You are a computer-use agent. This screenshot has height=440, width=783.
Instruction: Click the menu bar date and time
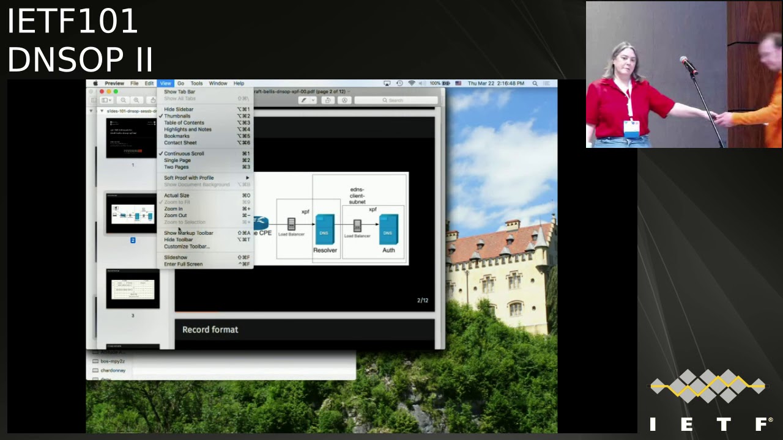click(x=496, y=83)
